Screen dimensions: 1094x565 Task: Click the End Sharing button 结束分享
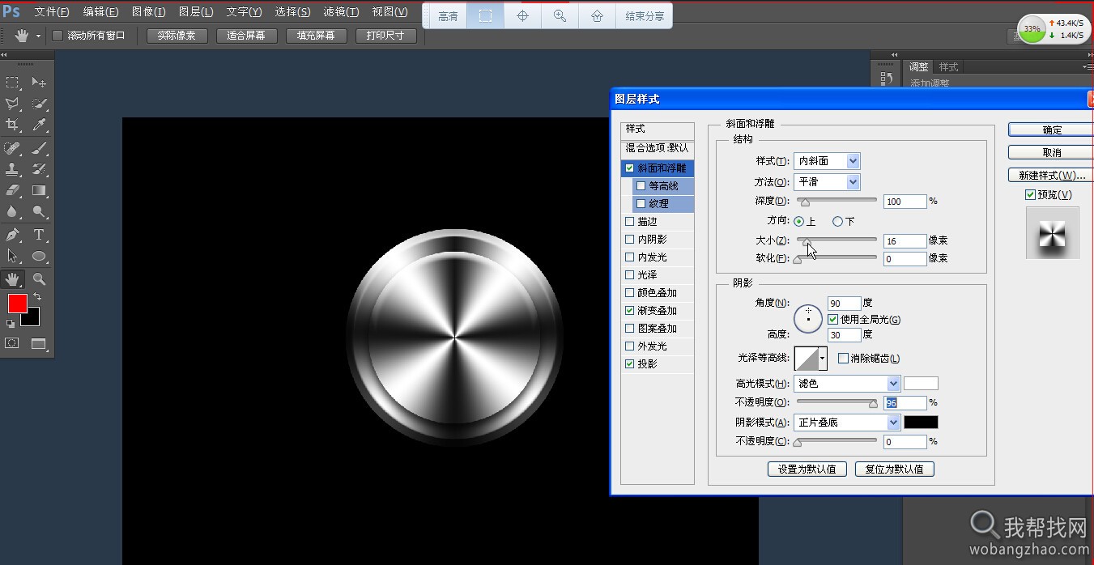[x=645, y=16]
